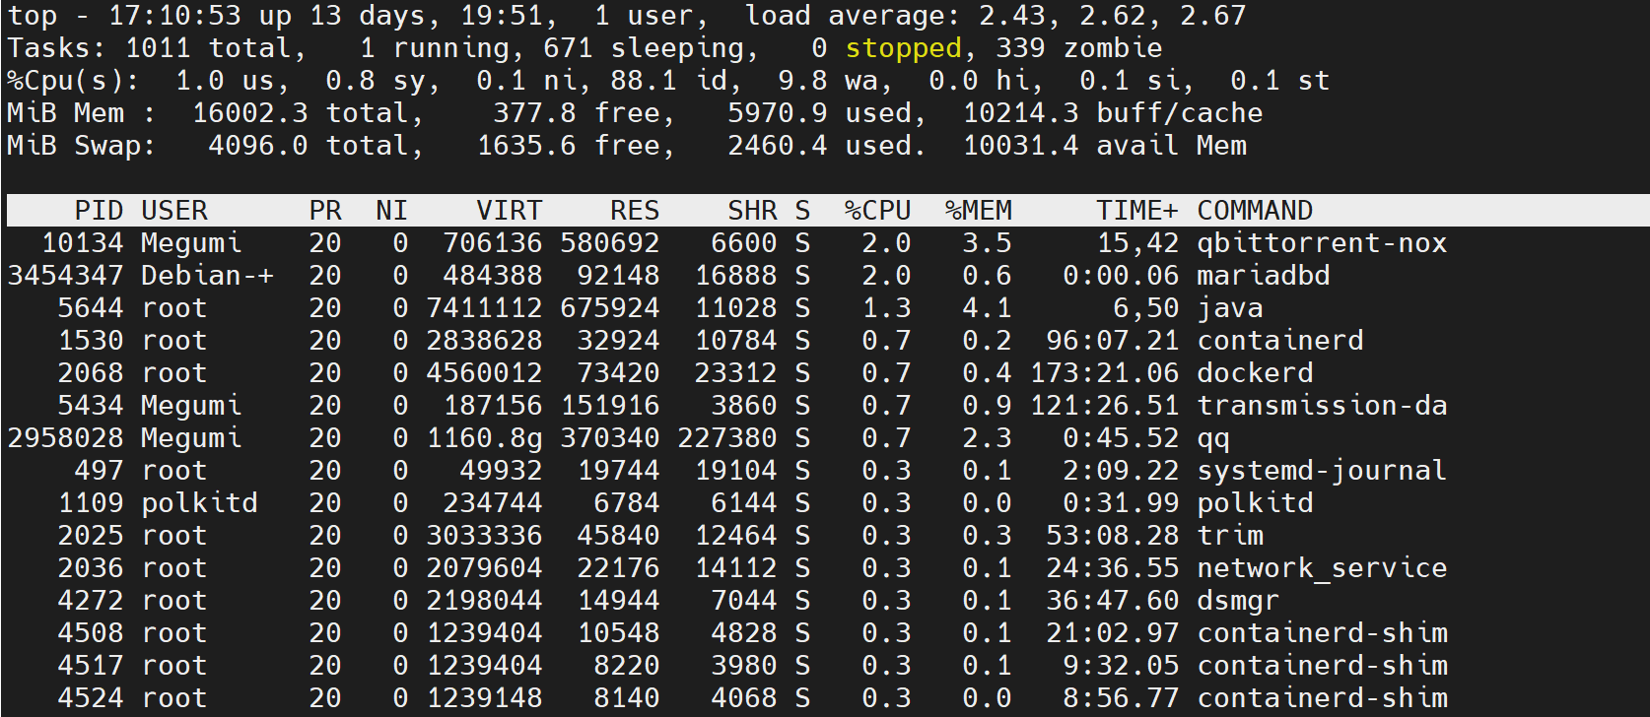The height and width of the screenshot is (717, 1650).
Task: Click the dockerd command name
Action: [1255, 373]
